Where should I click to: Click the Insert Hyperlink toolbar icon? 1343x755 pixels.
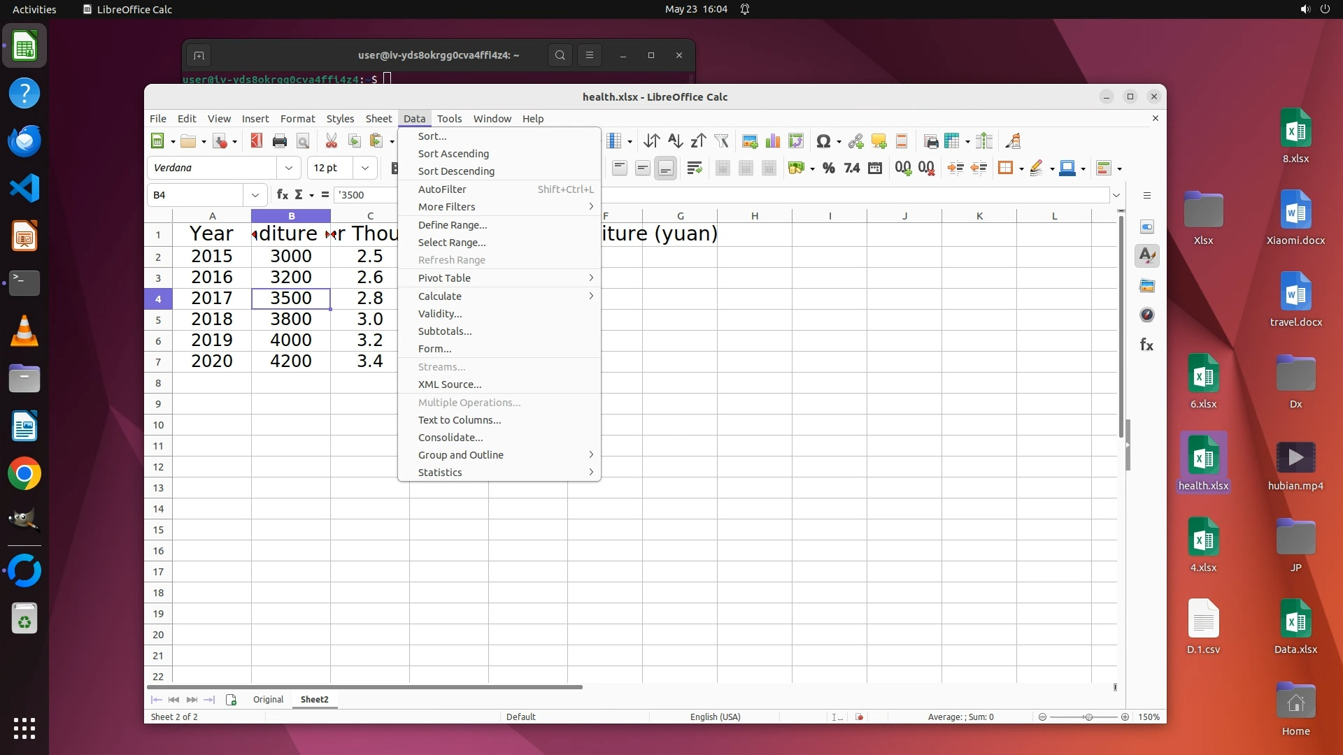tap(855, 141)
